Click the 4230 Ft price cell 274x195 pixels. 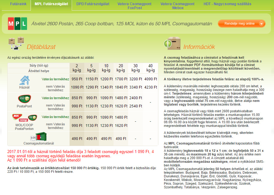click(x=151, y=87)
